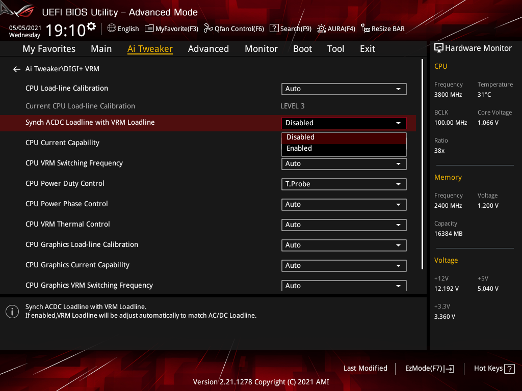
Task: Click the 12.192 V reading
Action: [x=446, y=289]
